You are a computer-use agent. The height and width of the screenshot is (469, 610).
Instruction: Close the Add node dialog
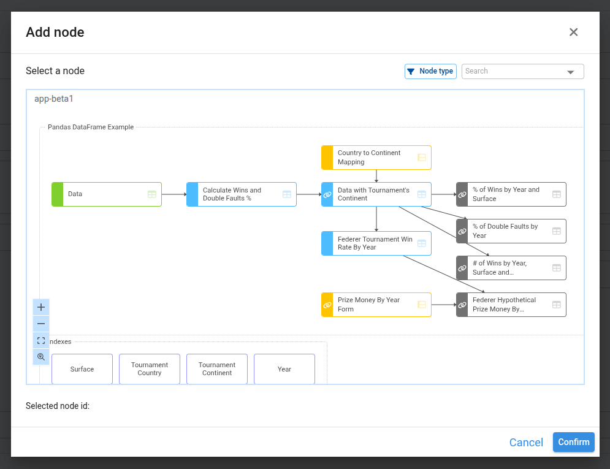tap(573, 32)
